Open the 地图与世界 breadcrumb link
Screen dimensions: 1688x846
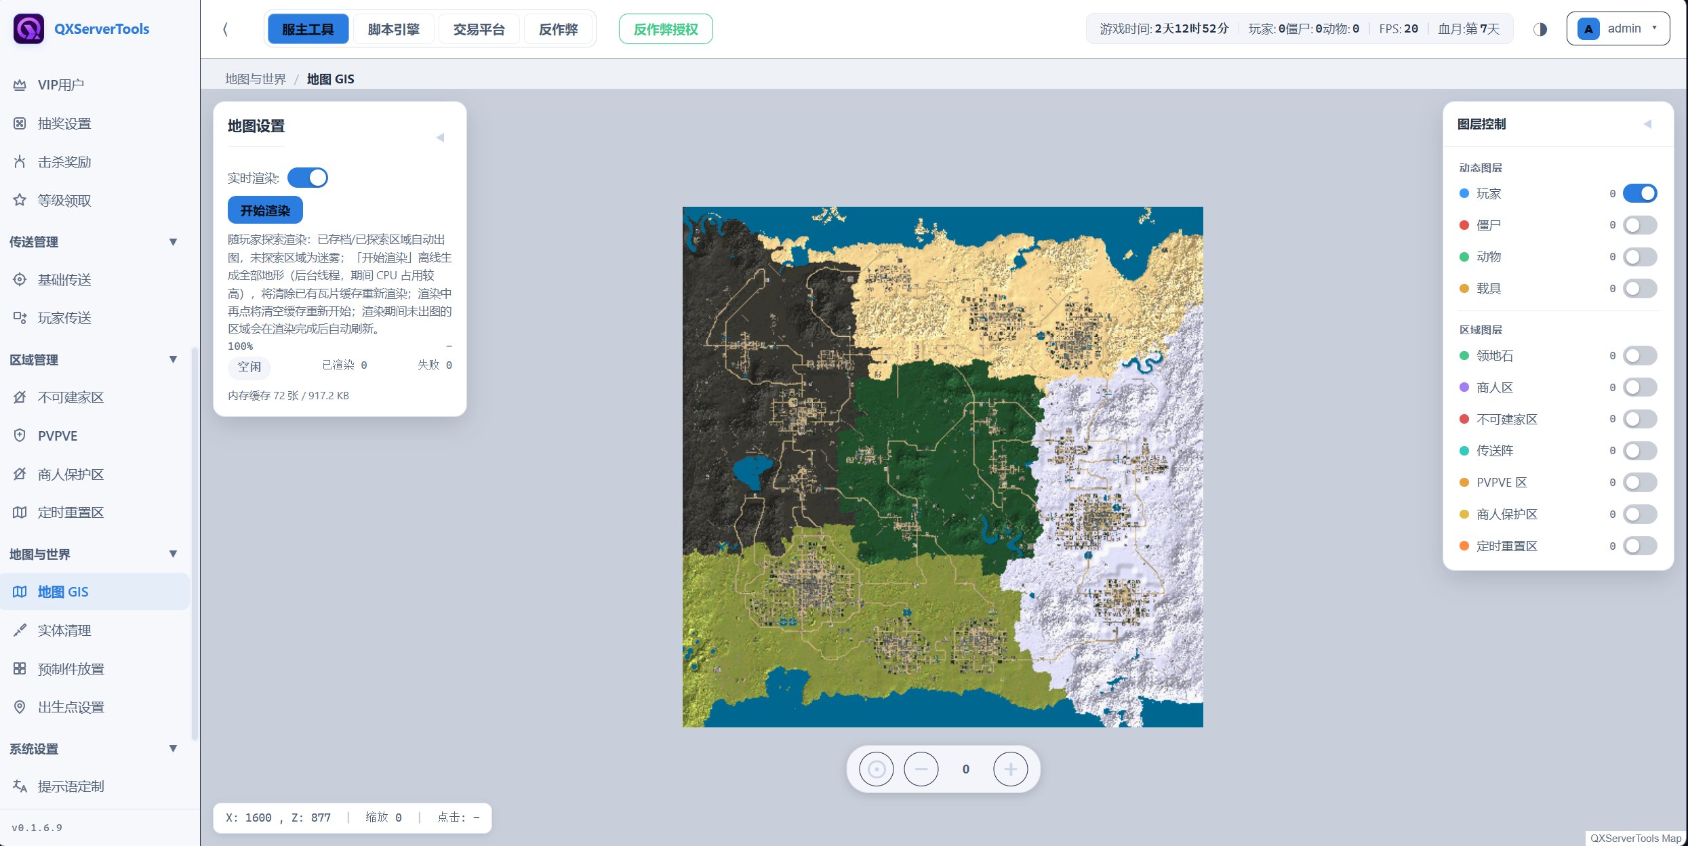(256, 79)
